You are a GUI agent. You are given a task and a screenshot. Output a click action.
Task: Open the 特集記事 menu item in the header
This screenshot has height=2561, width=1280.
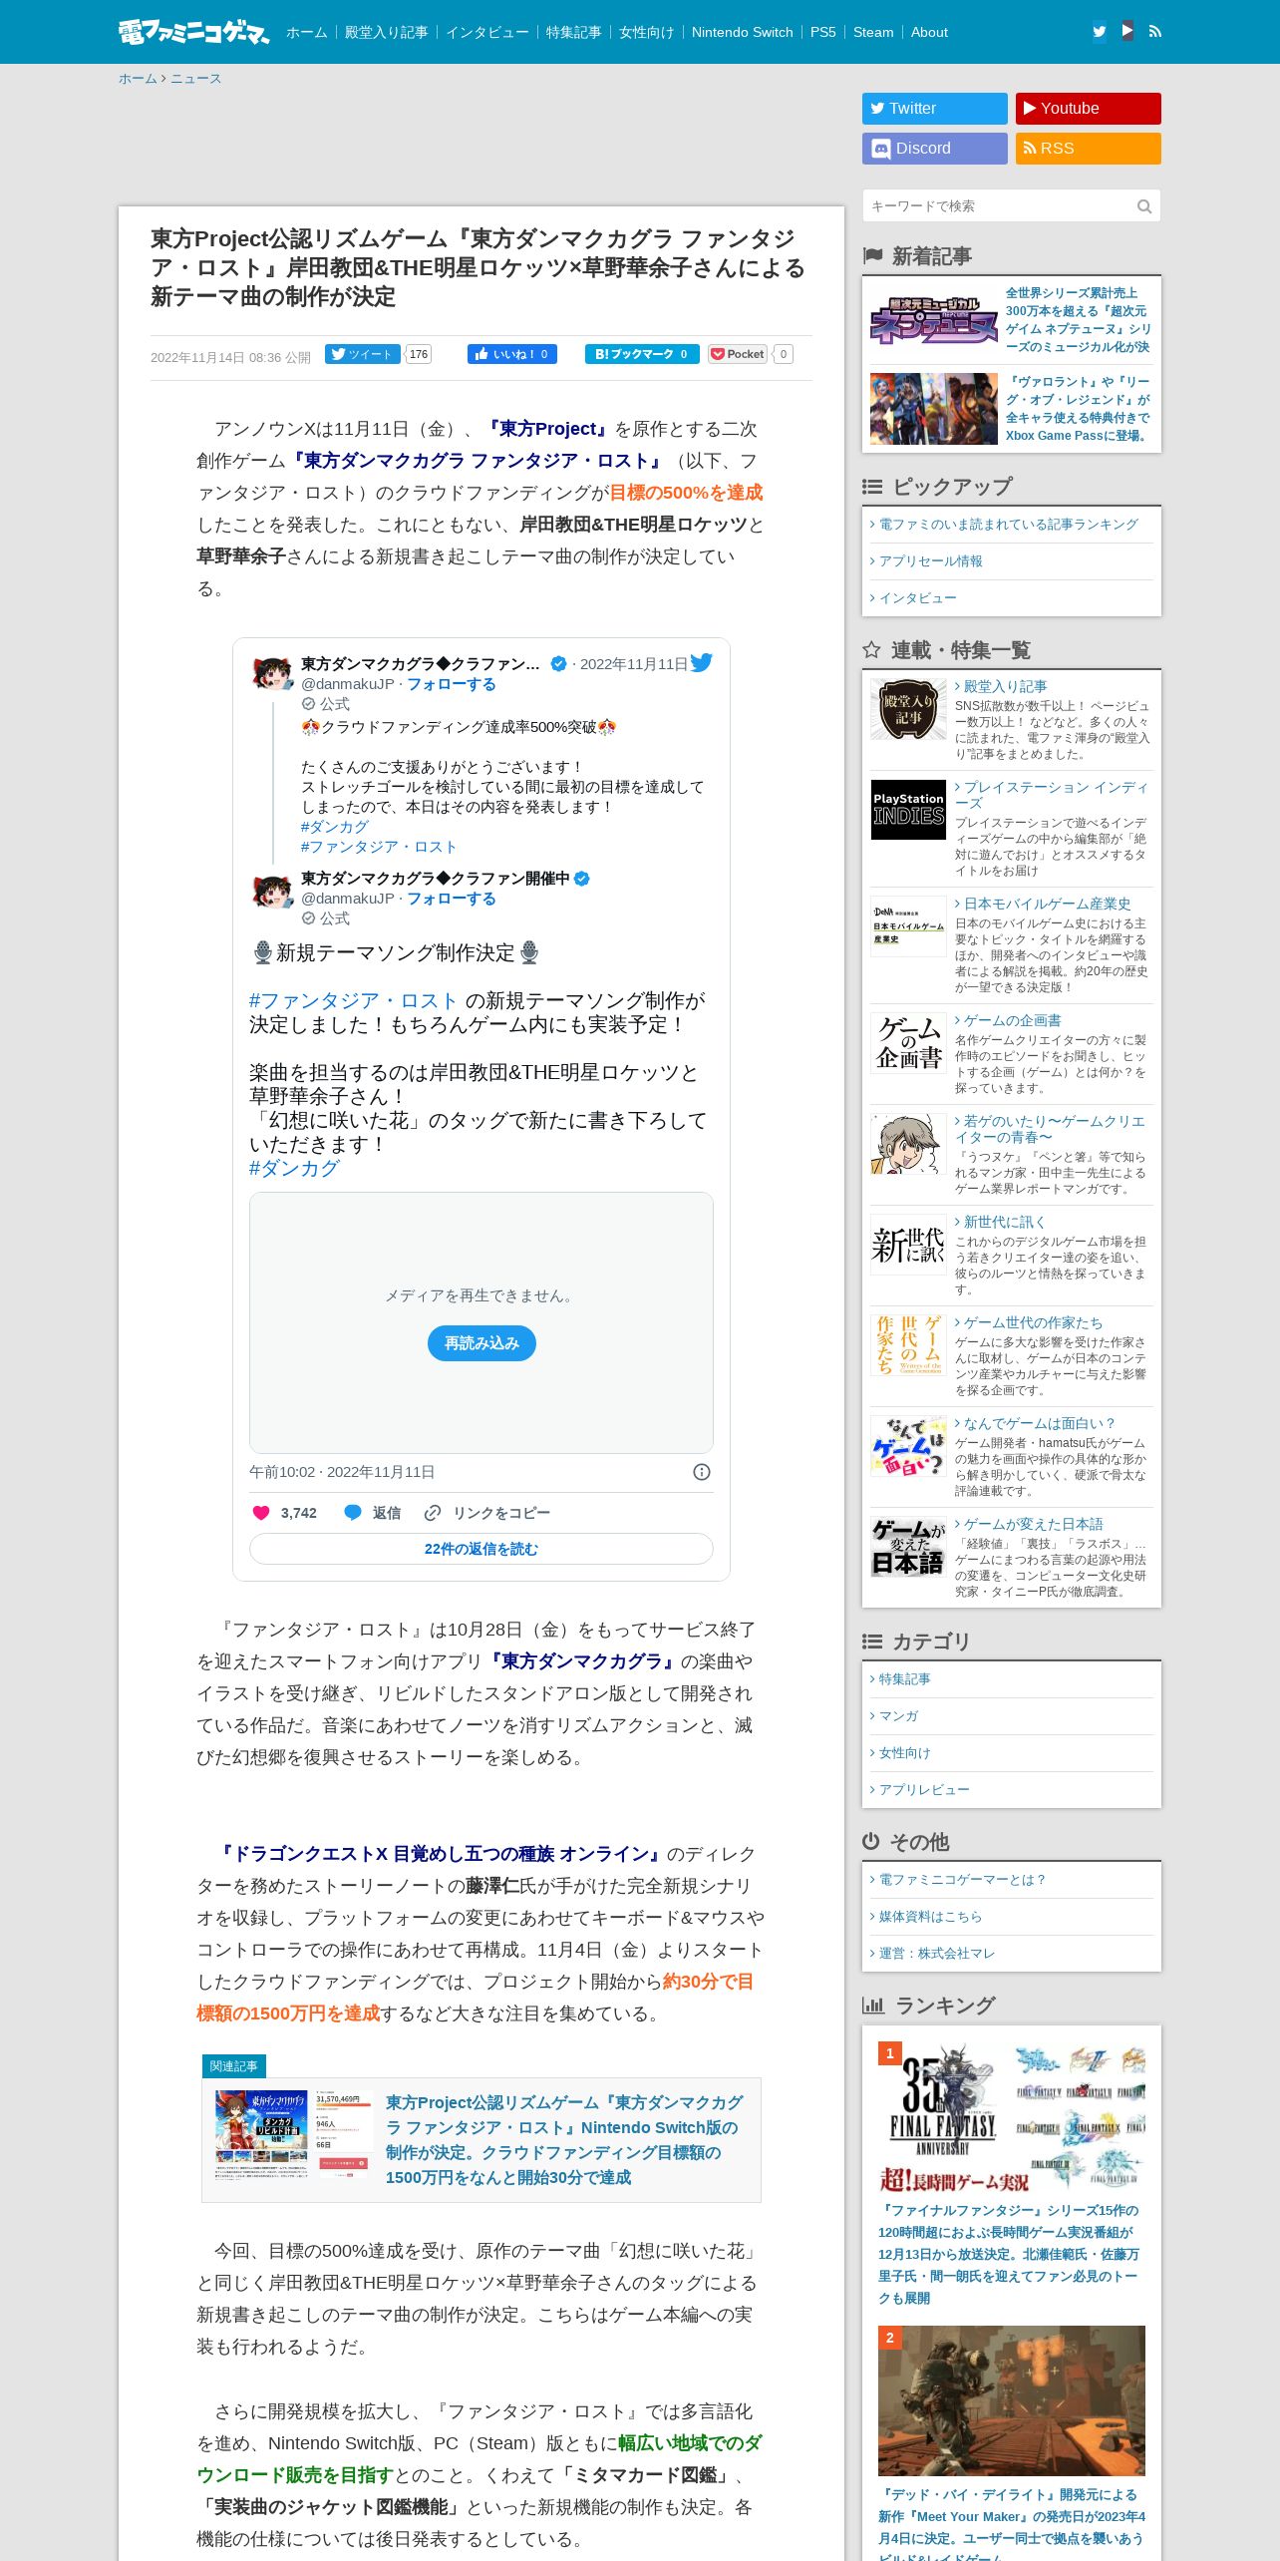[573, 32]
